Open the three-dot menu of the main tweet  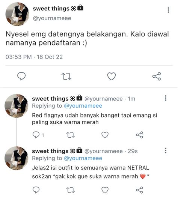(x=169, y=10)
